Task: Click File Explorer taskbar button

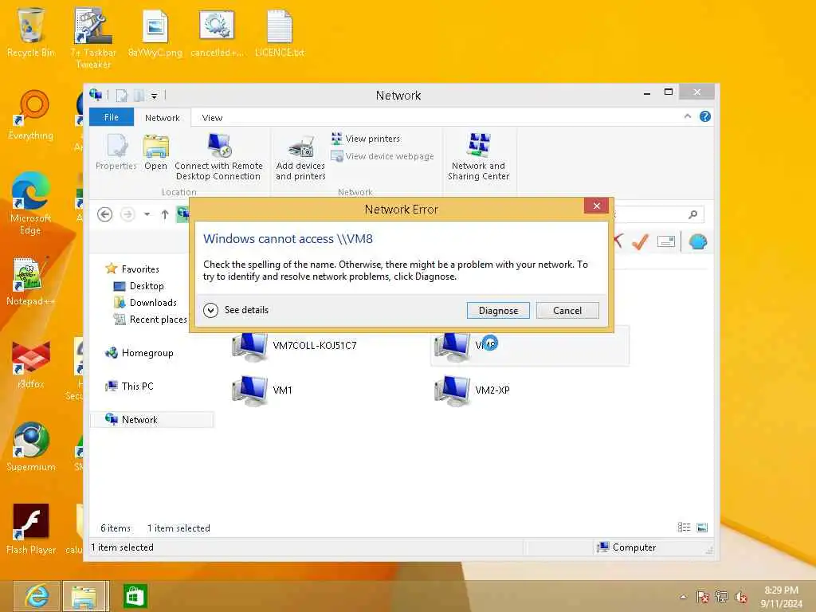Action: tap(85, 596)
